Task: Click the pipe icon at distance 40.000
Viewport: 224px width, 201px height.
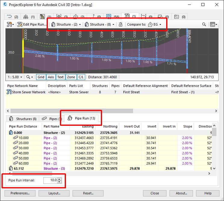Action: point(15,153)
